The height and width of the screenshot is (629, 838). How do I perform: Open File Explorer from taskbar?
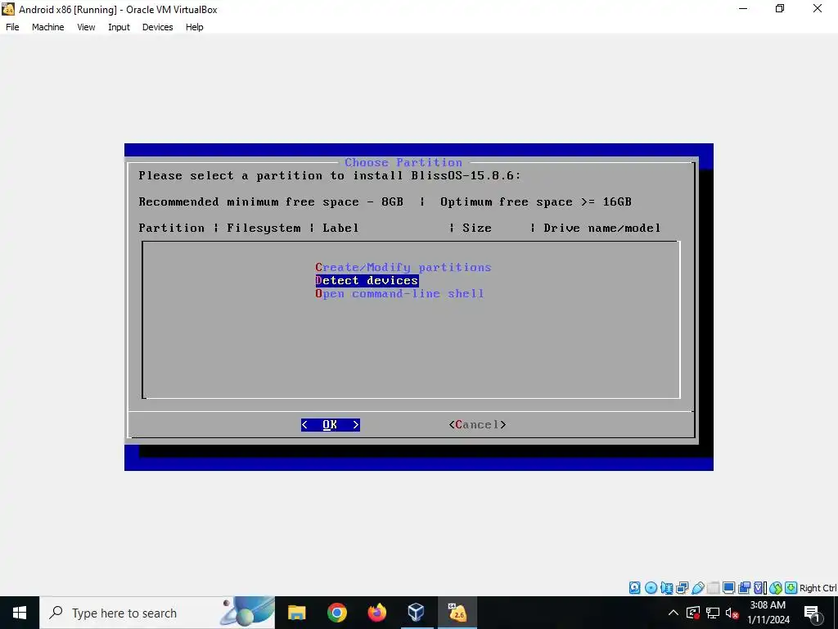tap(296, 613)
